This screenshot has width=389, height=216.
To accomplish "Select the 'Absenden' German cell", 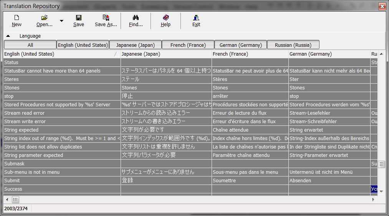I will click(x=329, y=181).
